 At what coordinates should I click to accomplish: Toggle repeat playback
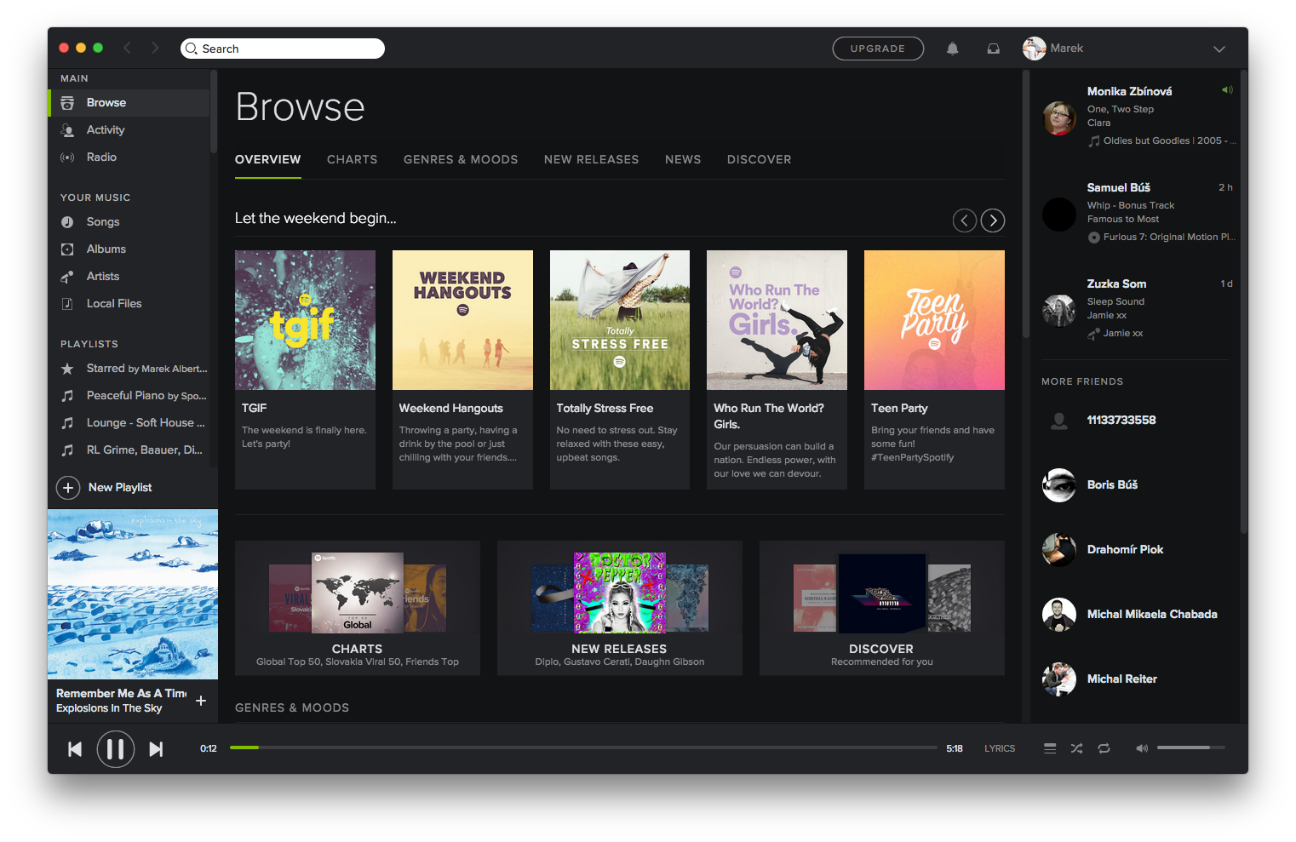pyautogui.click(x=1104, y=748)
